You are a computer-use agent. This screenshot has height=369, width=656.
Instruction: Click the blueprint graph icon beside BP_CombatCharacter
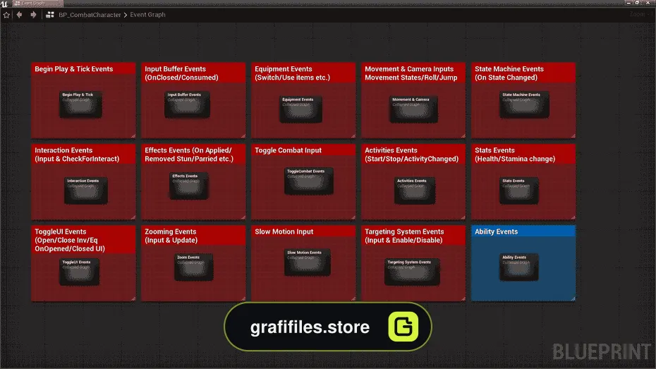click(50, 15)
